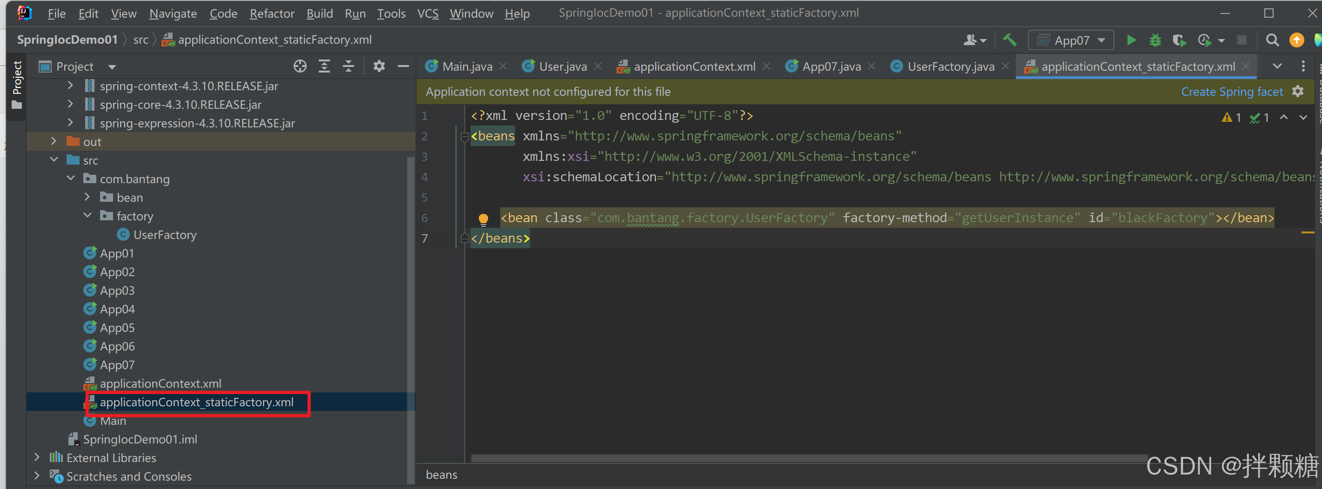Close the Main.java tab
This screenshot has height=489, width=1322.
coord(503,66)
